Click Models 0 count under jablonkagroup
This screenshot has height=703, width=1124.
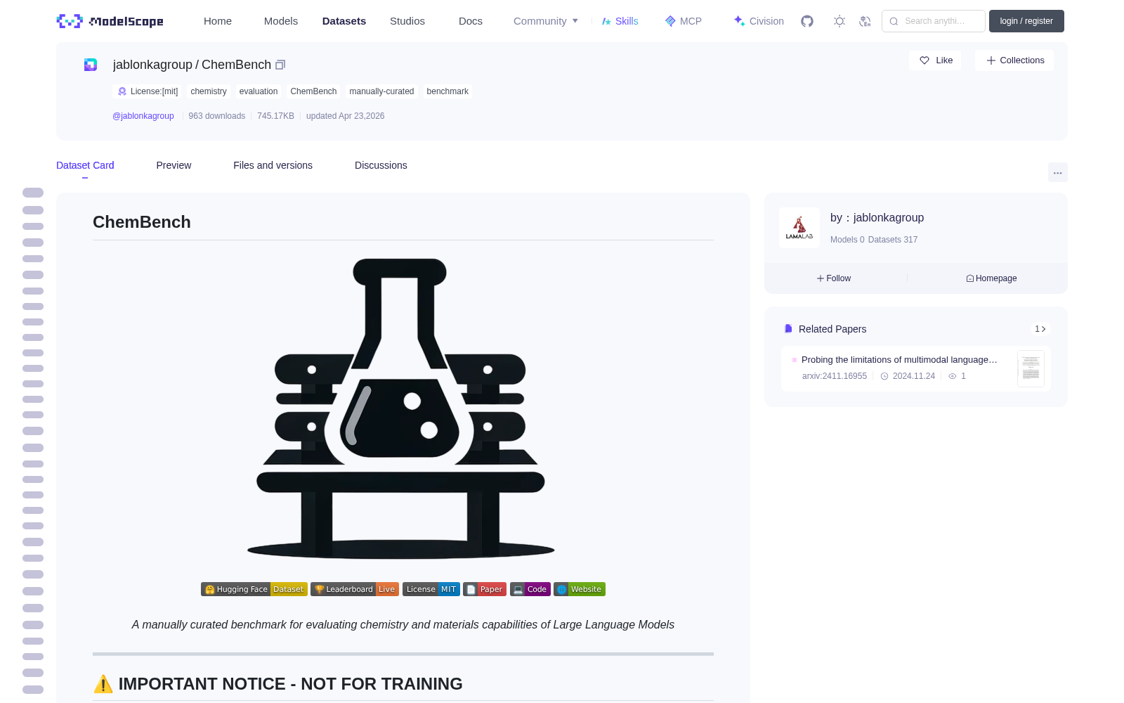[847, 240]
